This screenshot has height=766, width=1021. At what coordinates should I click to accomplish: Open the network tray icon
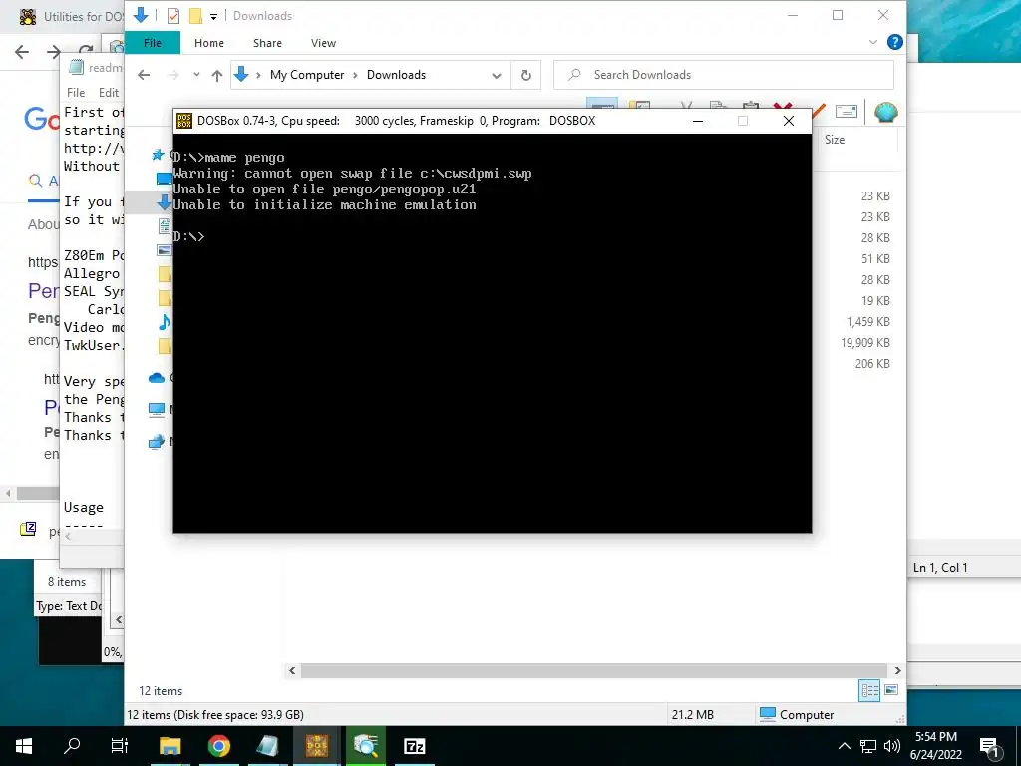868,746
